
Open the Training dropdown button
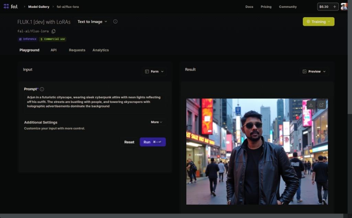318,22
